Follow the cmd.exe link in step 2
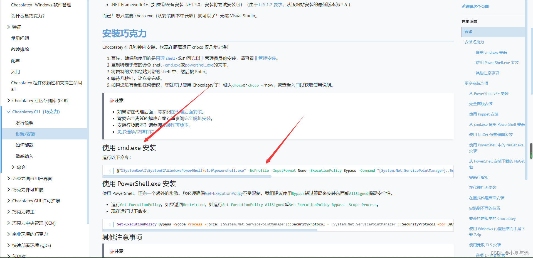This screenshot has height=258, width=533. [x=172, y=65]
